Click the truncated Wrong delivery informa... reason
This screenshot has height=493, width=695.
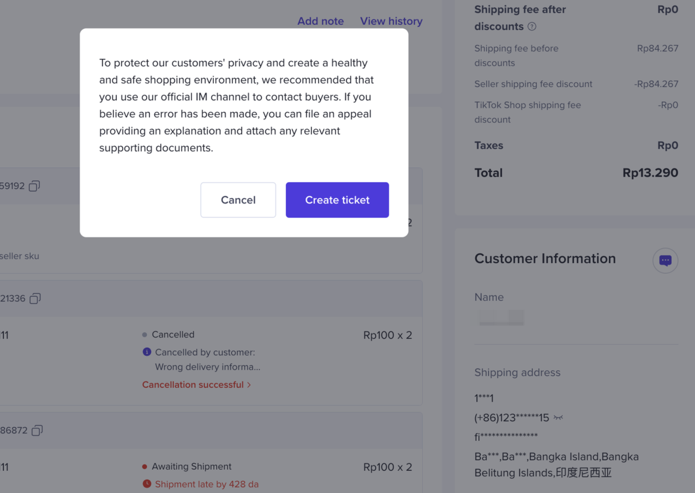pyautogui.click(x=207, y=367)
